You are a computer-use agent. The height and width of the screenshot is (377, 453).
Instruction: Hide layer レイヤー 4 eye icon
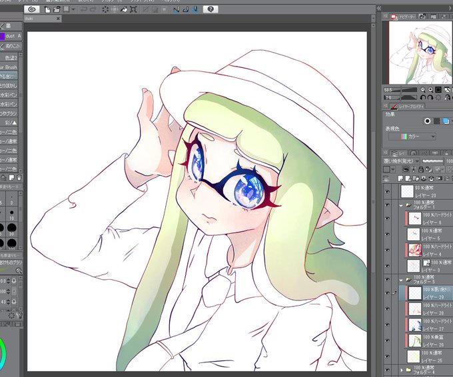[x=388, y=250]
